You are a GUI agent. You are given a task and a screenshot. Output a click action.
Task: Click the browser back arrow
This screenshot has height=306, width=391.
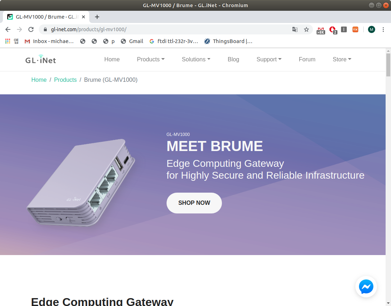8,29
